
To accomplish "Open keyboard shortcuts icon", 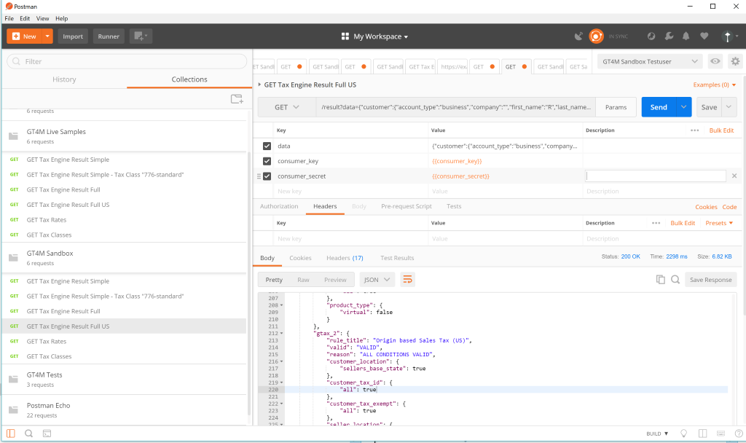I will pyautogui.click(x=721, y=434).
